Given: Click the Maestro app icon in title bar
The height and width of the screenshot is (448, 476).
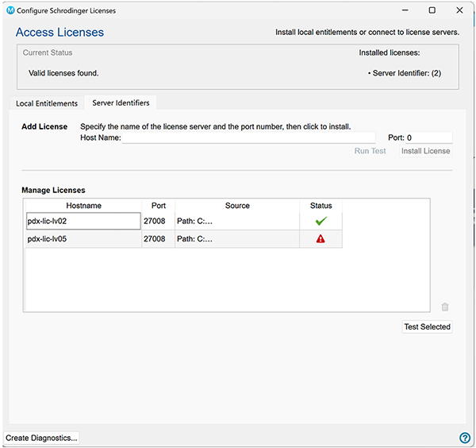Looking at the screenshot, I should [10, 10].
